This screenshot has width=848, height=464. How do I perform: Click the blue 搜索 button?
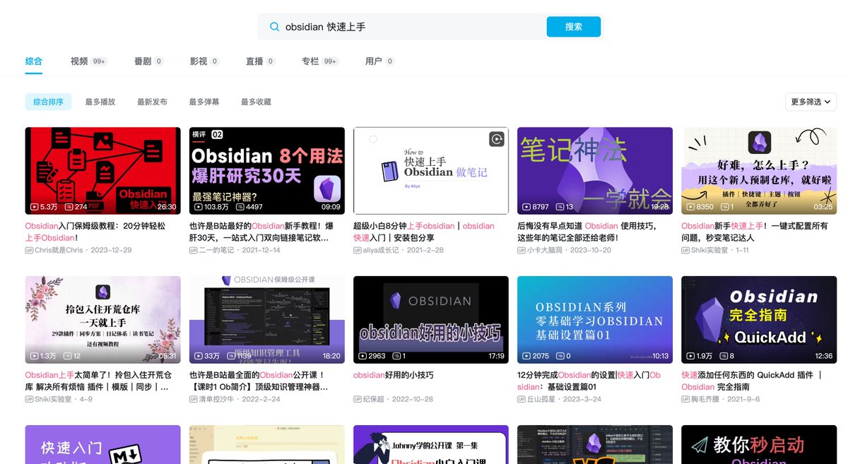573,27
